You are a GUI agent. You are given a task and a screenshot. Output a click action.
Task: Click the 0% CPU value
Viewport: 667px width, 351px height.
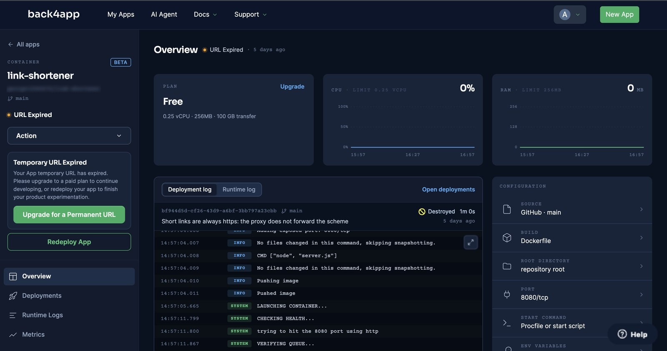point(467,88)
